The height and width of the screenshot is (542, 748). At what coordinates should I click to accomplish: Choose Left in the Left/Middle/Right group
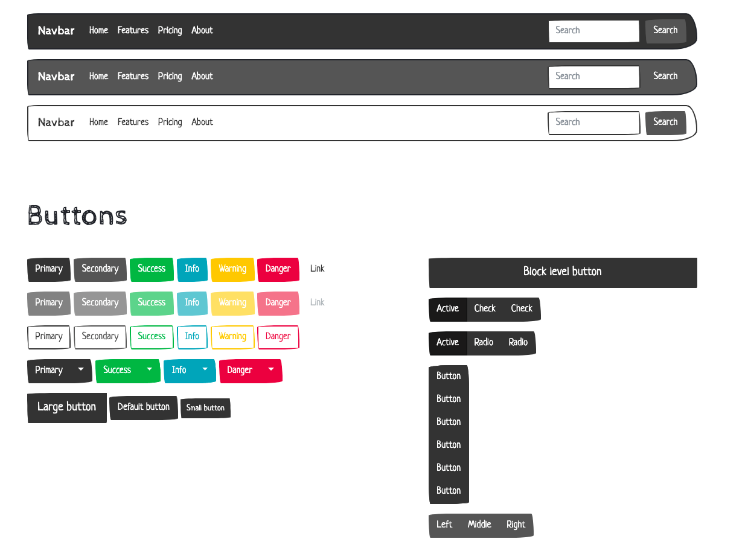tap(444, 525)
